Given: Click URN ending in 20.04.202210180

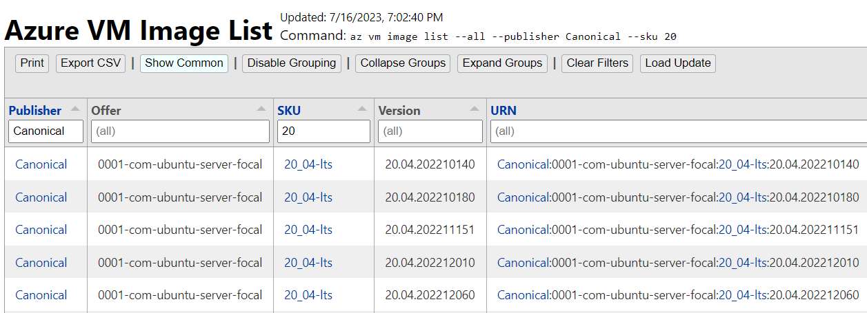Looking at the screenshot, I should click(x=679, y=197).
